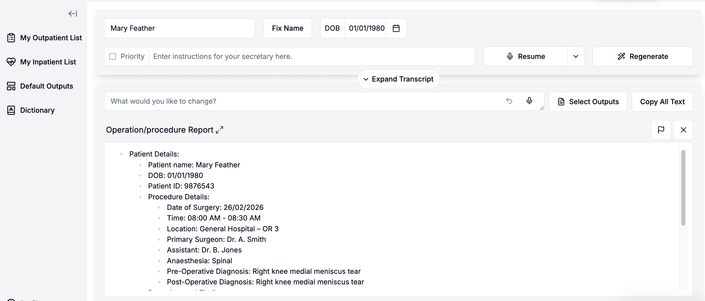Click 'Time: 08:00 AM - 08:30 AM' line
705x301 pixels.
coord(213,218)
